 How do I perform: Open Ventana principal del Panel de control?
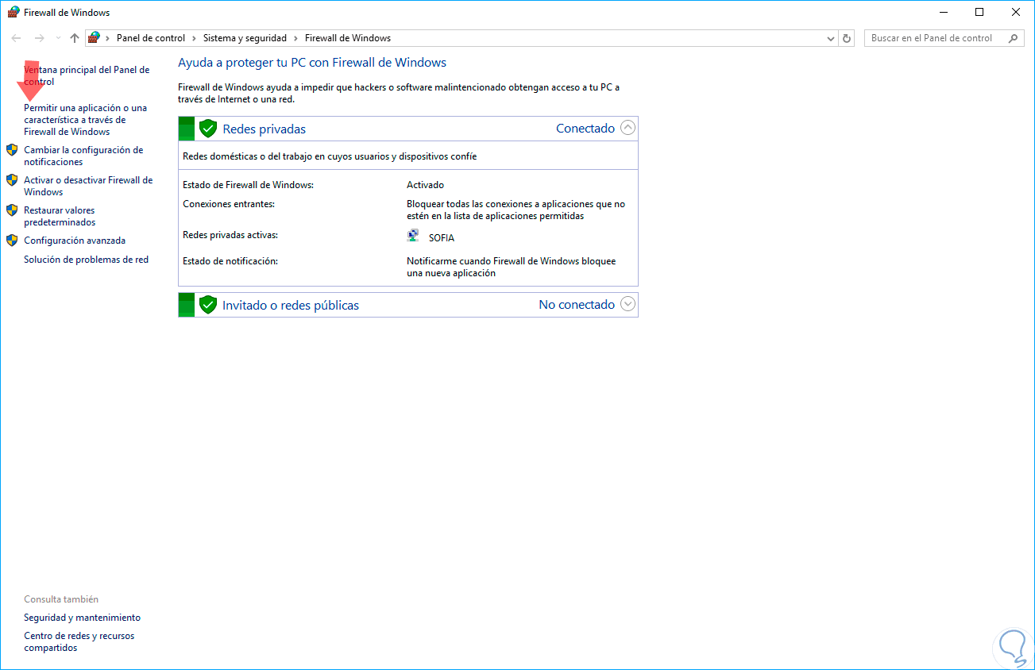coord(87,75)
